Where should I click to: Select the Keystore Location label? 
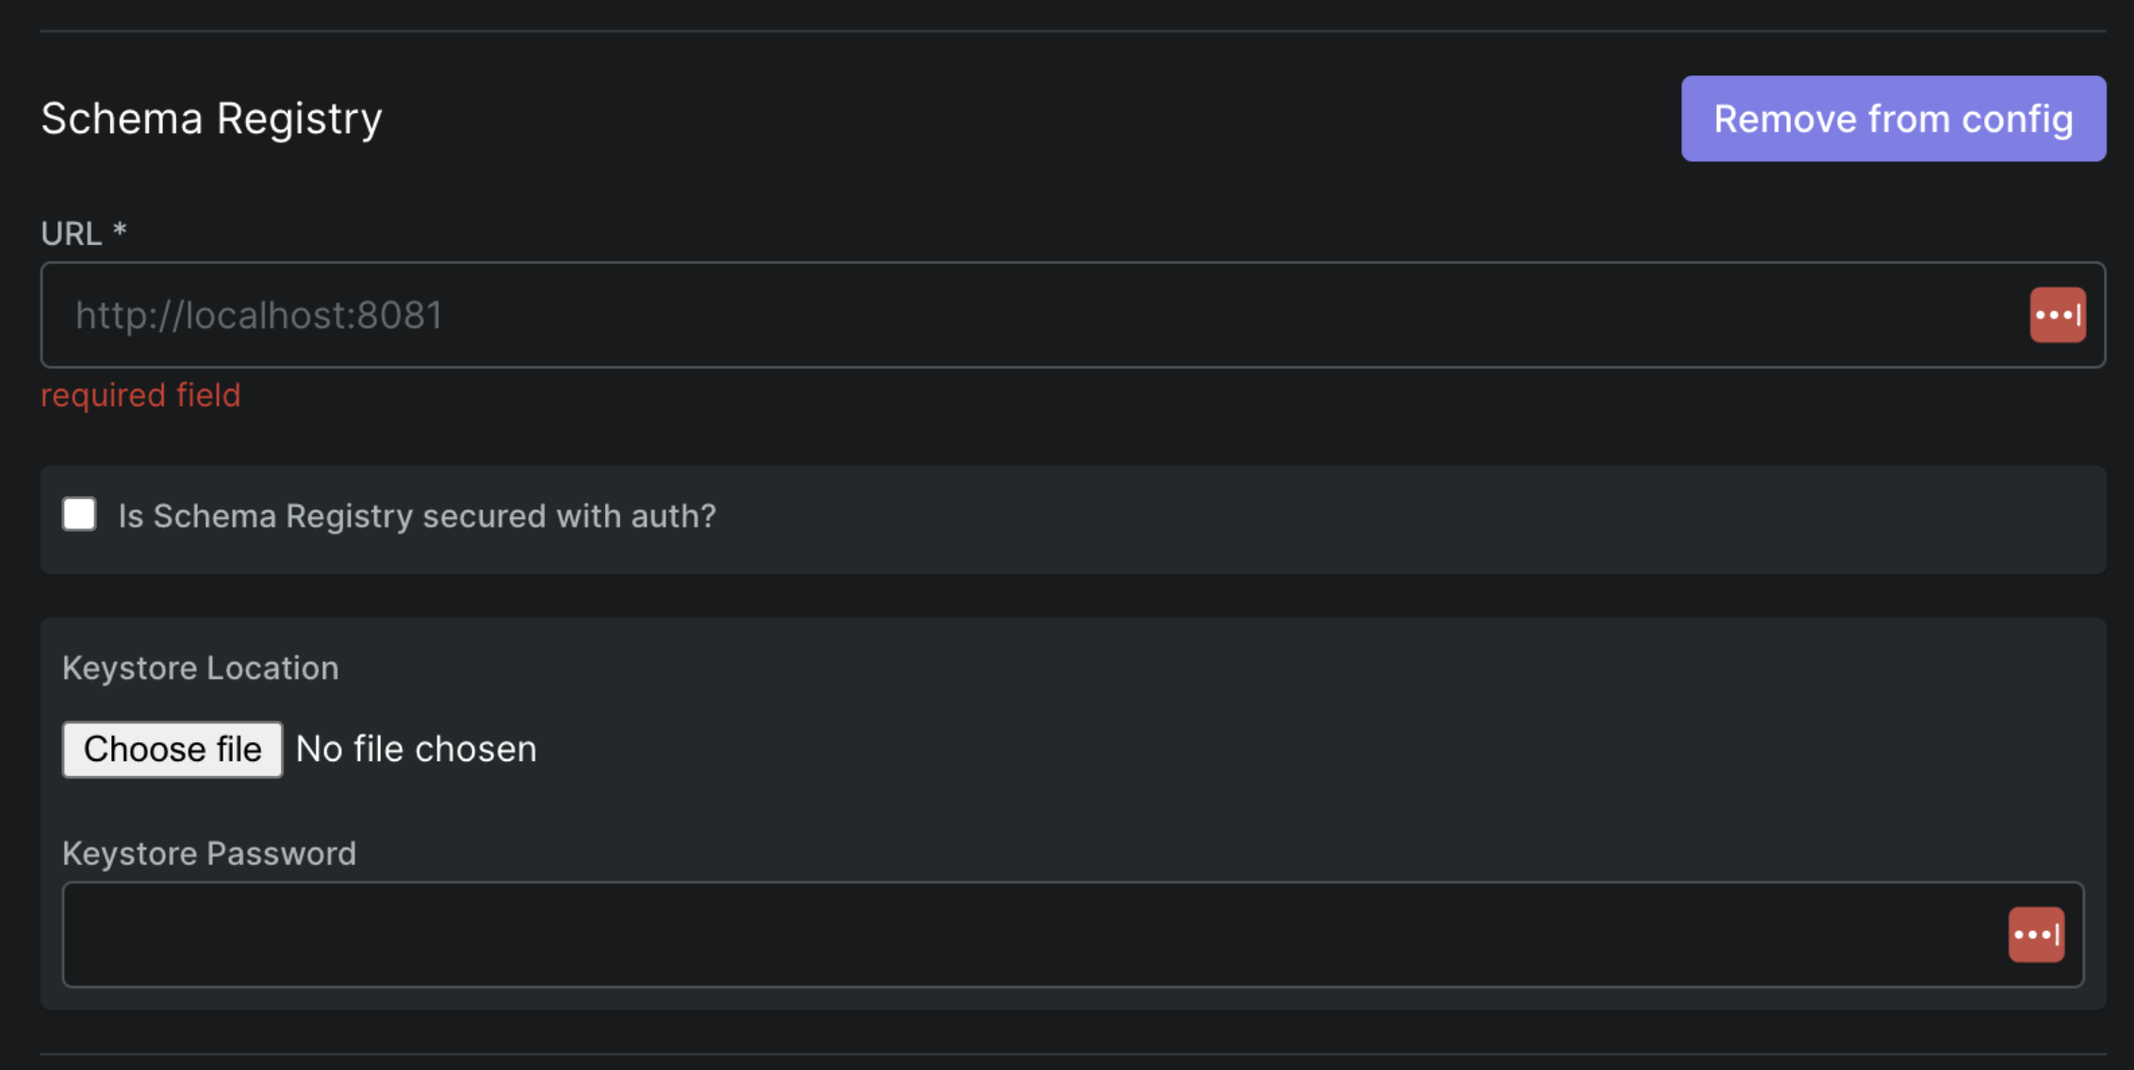(x=201, y=667)
